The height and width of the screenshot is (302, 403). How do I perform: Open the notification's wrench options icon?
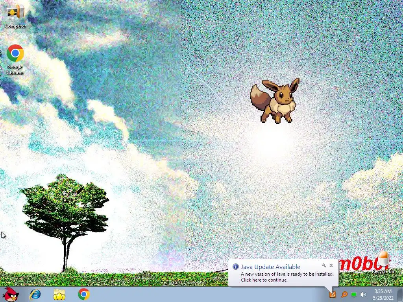click(x=324, y=265)
